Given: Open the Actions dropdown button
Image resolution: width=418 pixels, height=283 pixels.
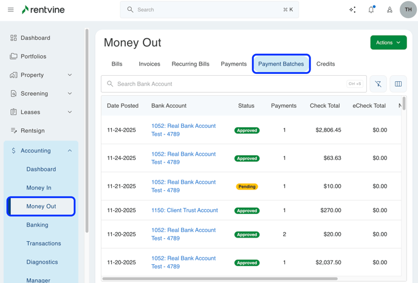Looking at the screenshot, I should point(388,42).
